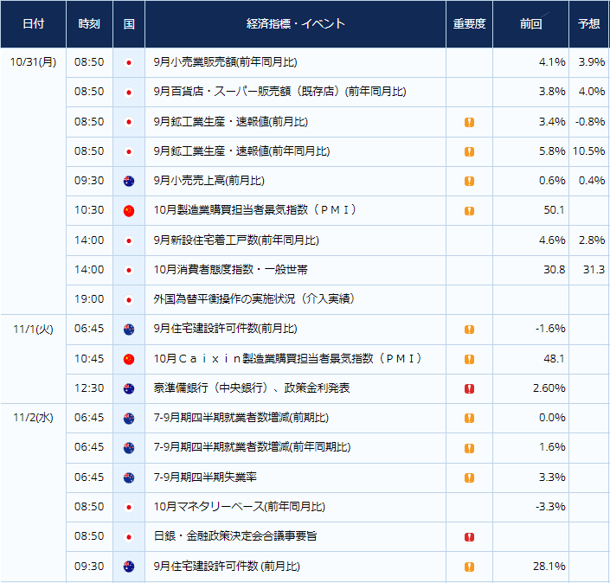Image resolution: width=610 pixels, height=583 pixels.
Task: Click Japan flag for 10月消費者態度指数 row
Action: (129, 270)
